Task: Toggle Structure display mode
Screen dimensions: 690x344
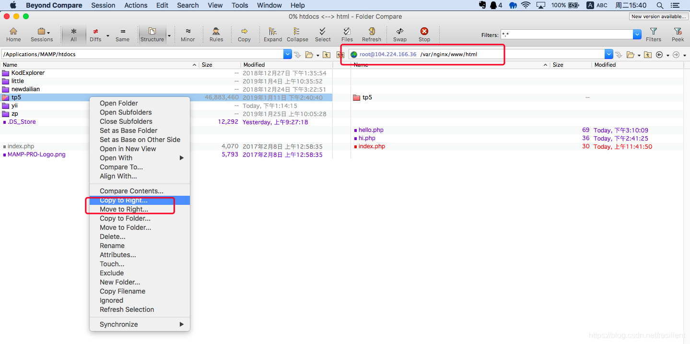Action: pos(152,35)
